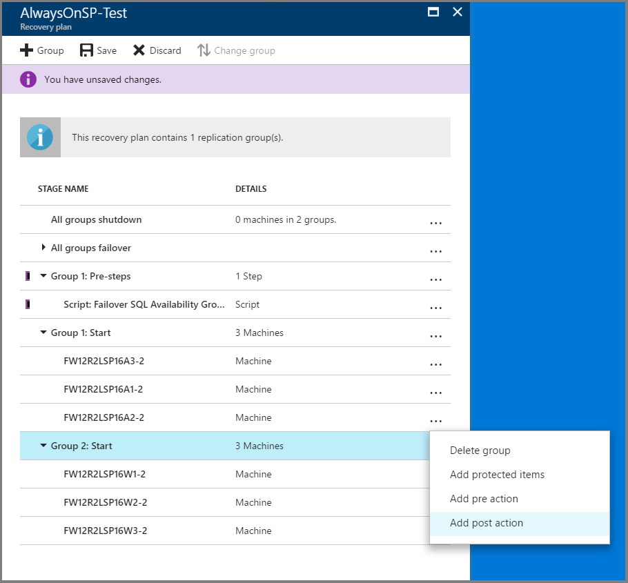Discard the unsaved changes
The height and width of the screenshot is (583, 628).
pyautogui.click(x=157, y=50)
